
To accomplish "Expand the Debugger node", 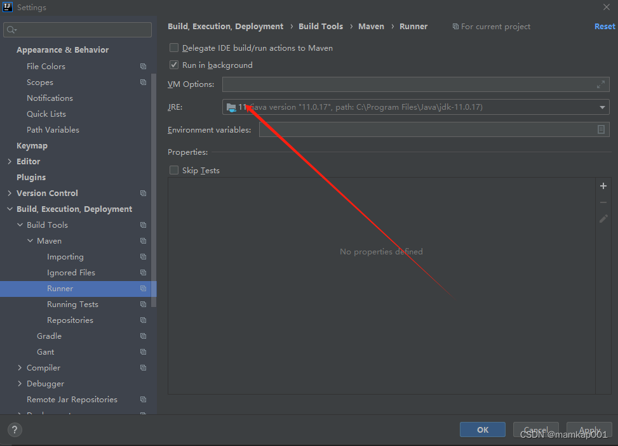I will [20, 383].
